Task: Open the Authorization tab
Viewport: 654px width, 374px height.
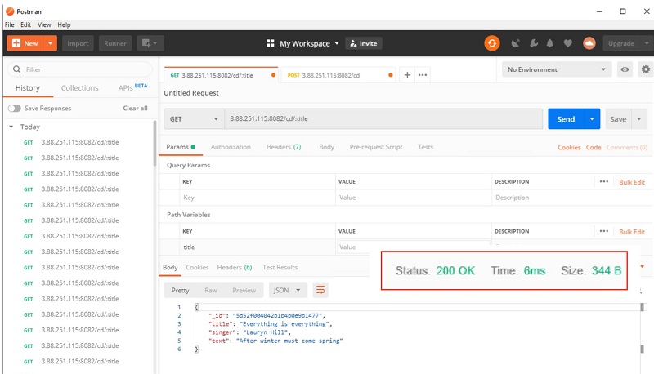Action: [x=231, y=147]
